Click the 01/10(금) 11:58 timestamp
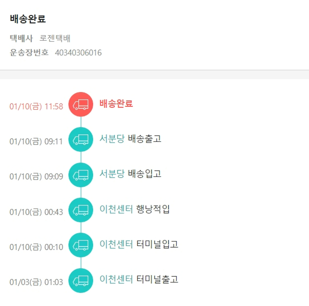The width and height of the screenshot is (309, 306). pyautogui.click(x=36, y=107)
